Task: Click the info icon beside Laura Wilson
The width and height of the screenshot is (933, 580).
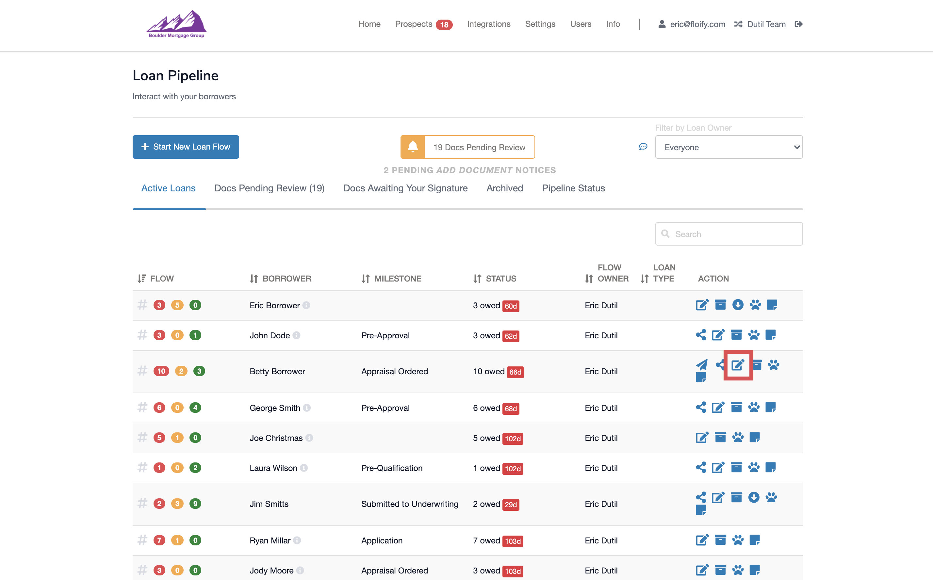Action: 304,468
